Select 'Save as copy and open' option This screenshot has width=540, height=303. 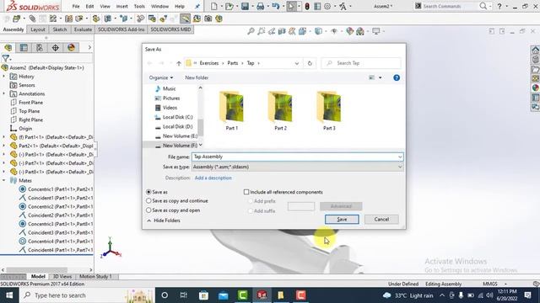[148, 210]
